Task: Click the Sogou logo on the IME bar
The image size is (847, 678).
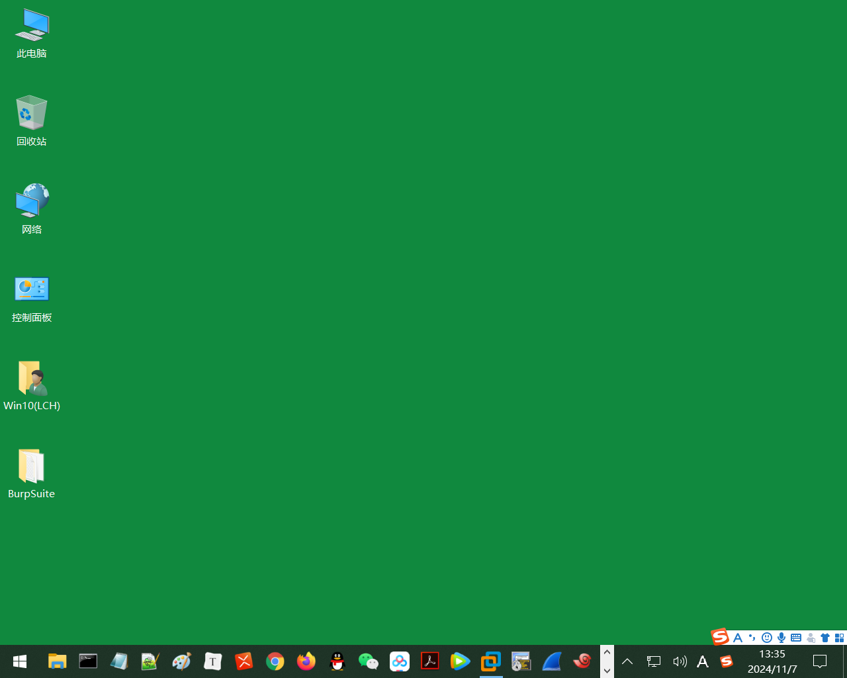Action: pyautogui.click(x=720, y=637)
